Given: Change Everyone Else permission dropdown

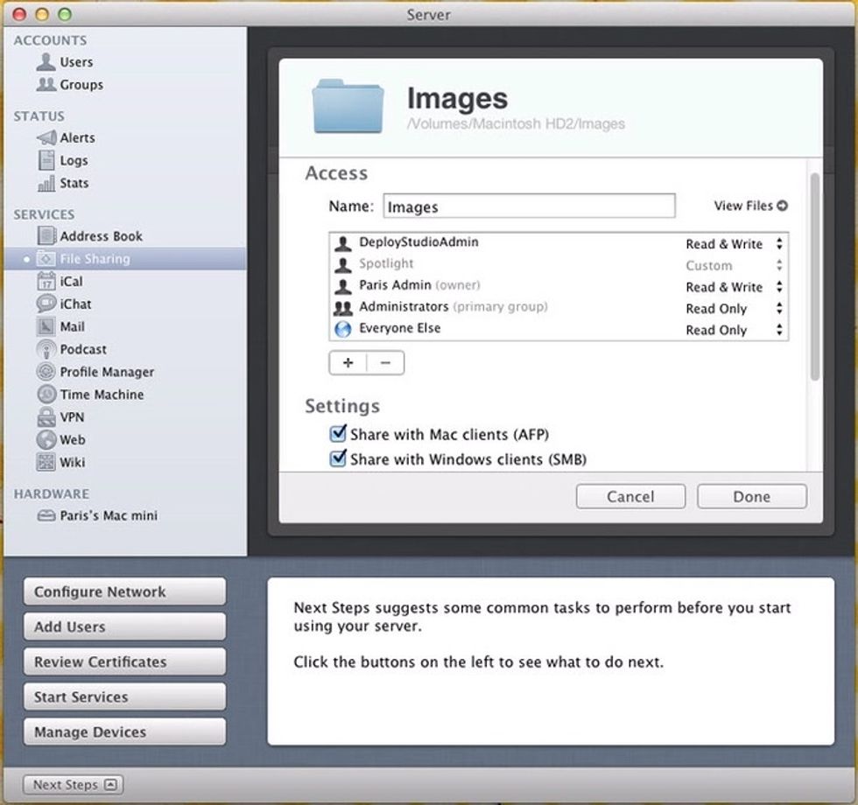Looking at the screenshot, I should pyautogui.click(x=778, y=330).
